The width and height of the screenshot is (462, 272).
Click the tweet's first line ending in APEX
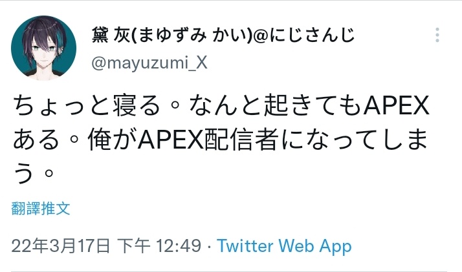221,105
